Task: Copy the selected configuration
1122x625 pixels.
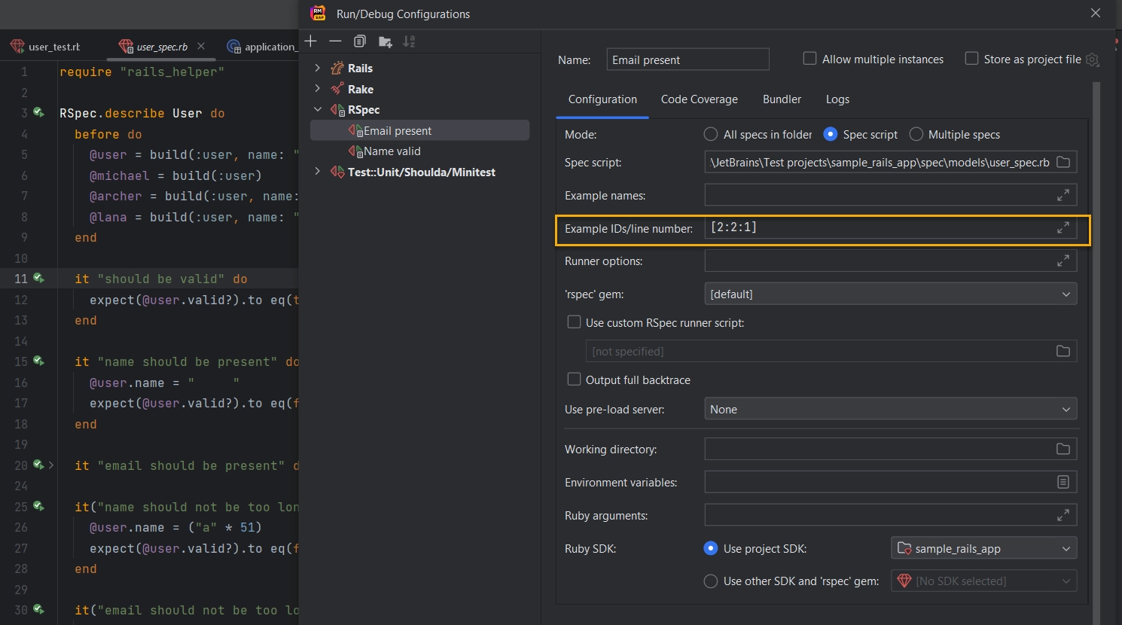Action: [x=360, y=41]
